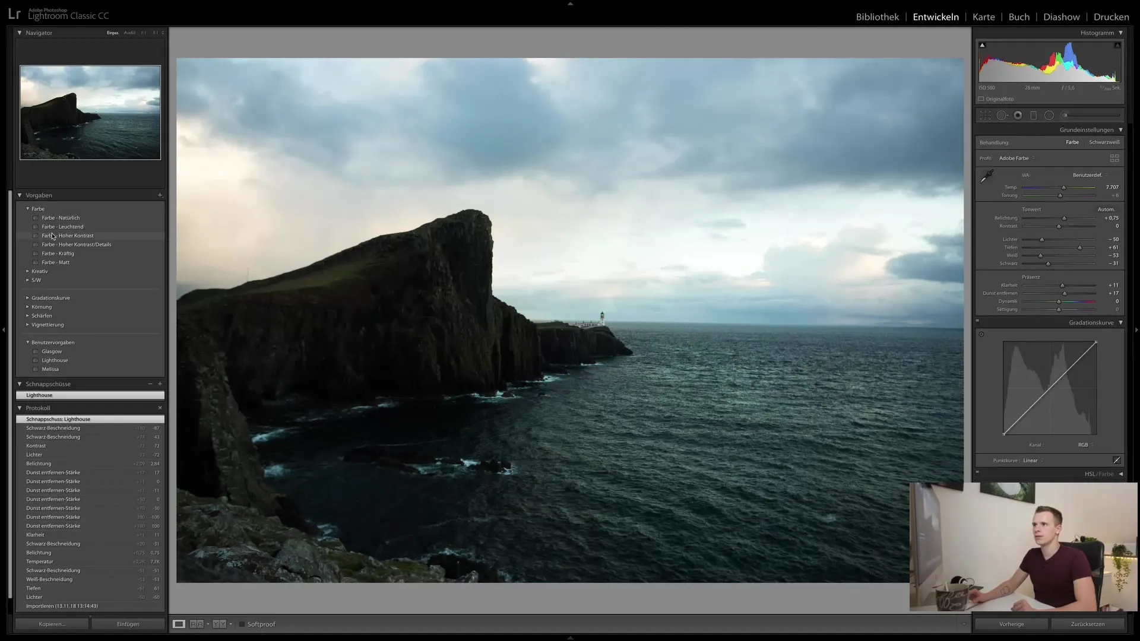Open the Kanal RGB channel dropdown

[x=1086, y=445]
